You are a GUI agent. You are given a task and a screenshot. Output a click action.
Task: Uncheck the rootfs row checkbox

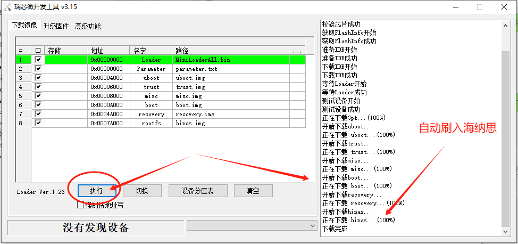pos(38,123)
